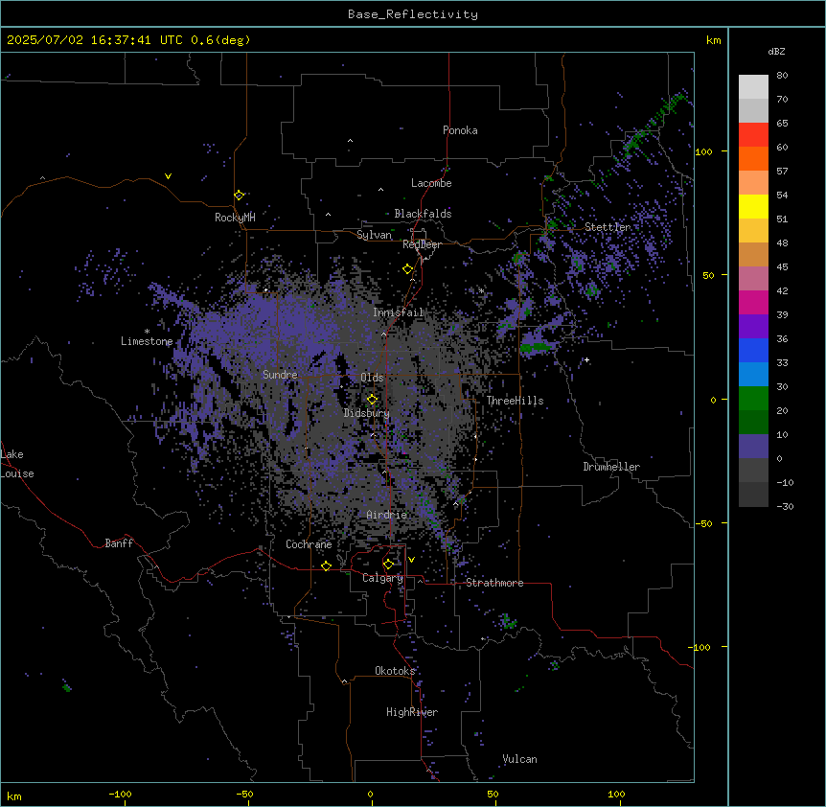Screen dimensions: 826x807
Task: Pick the red 60–65 dBZ legend swatch
Action: (753, 134)
